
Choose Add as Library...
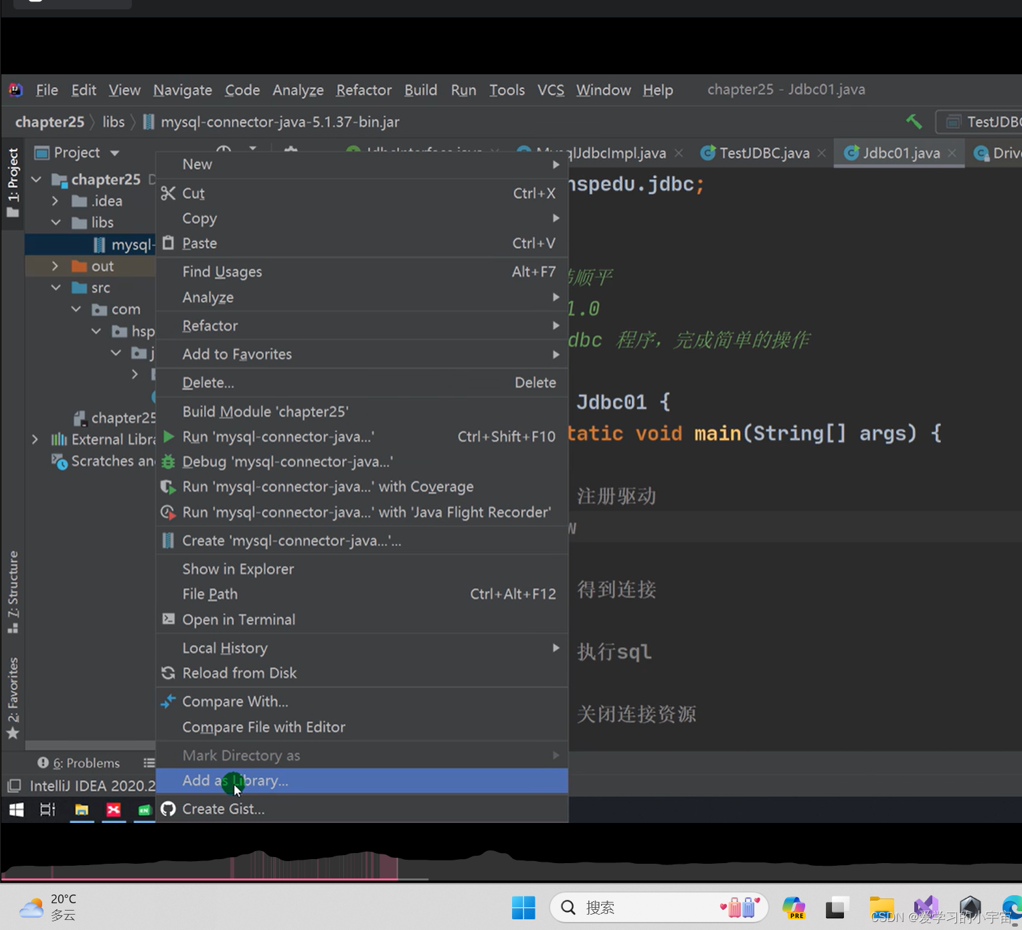pos(362,781)
